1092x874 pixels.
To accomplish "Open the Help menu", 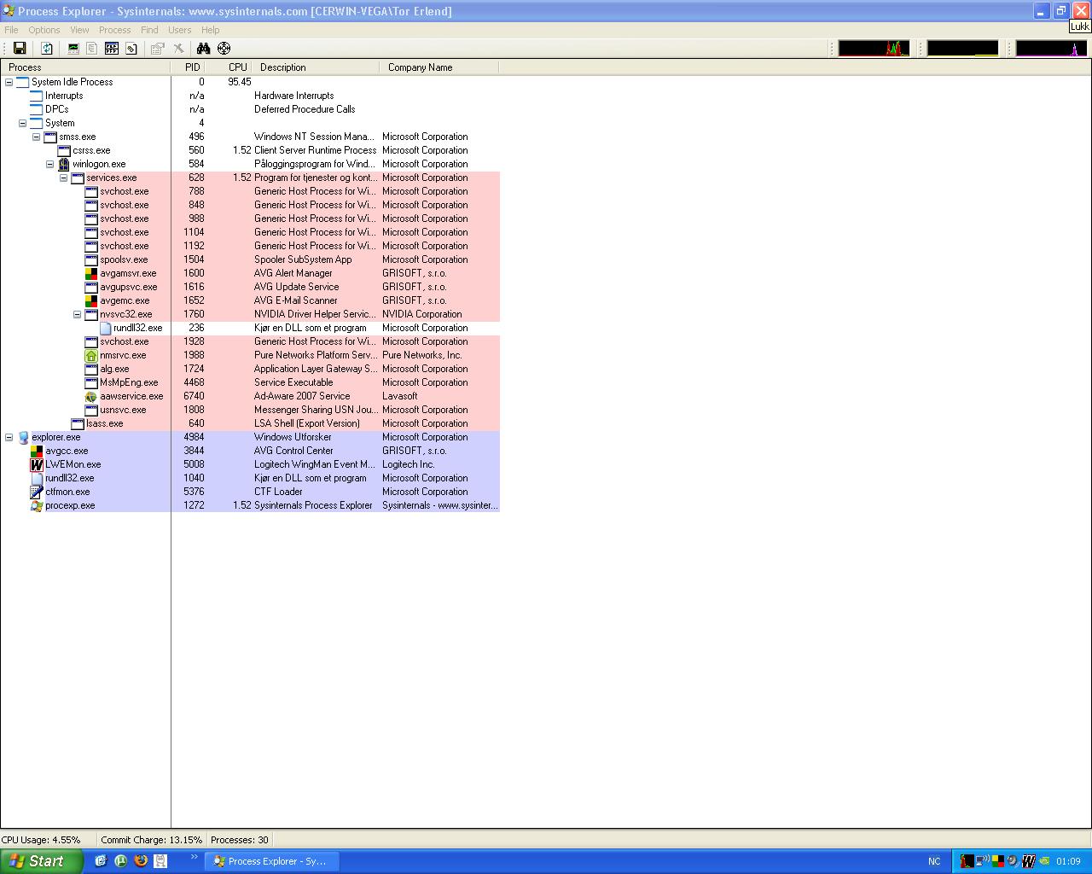I will tap(210, 30).
